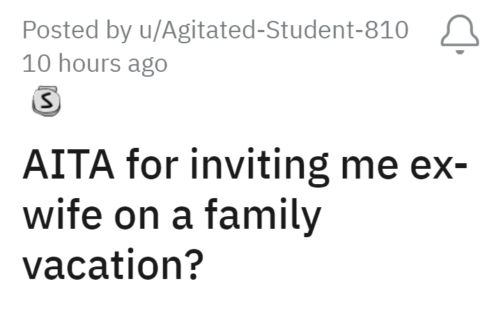
Task: Subscribe to this post via bell icon
Action: 460,34
